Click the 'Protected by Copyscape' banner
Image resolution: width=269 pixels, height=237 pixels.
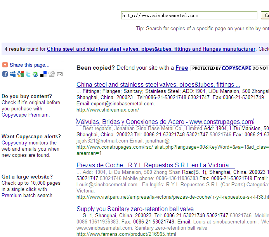point(230,68)
